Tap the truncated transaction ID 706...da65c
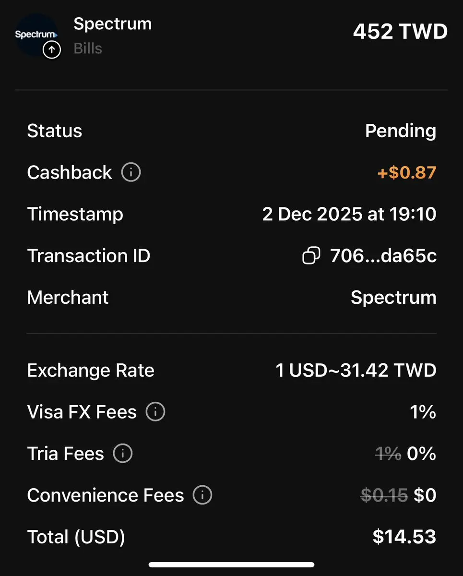The width and height of the screenshot is (463, 576). point(383,256)
